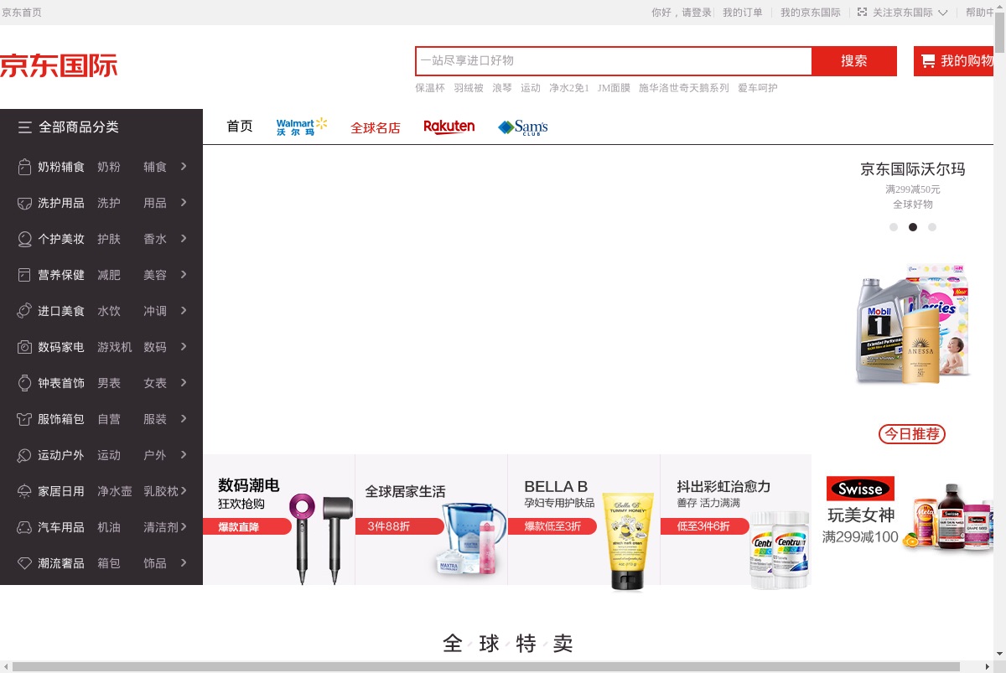Select the first carousel dot
The width and height of the screenshot is (1006, 673).
point(894,227)
